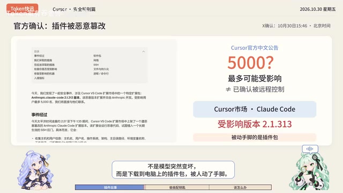Click the 官方确认:插件被恶意篡改 title

[x=59, y=26]
